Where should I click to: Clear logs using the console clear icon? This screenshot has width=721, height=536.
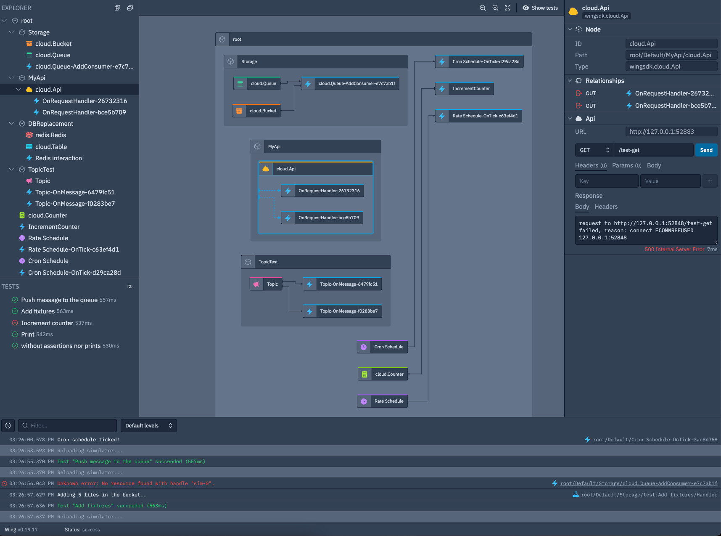[8, 426]
